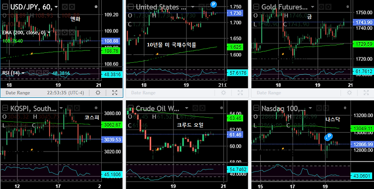Hide the EMA indicator via eye icon
This screenshot has height=189, width=374.
tap(57, 33)
